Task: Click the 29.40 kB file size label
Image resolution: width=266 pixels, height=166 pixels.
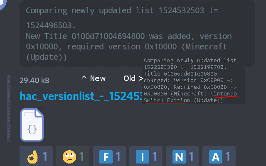Action: click(34, 81)
